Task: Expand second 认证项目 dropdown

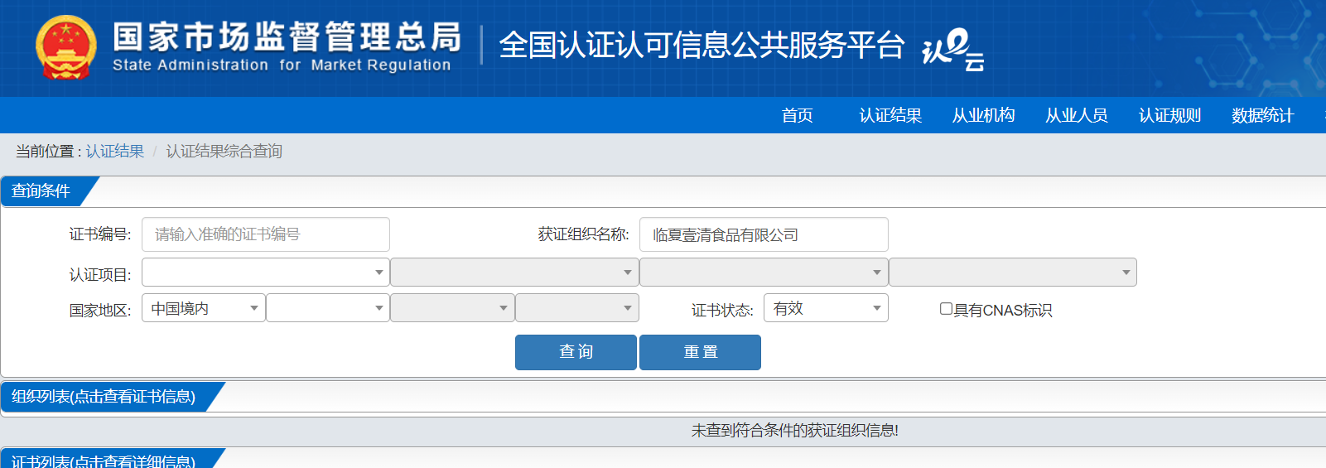Action: pyautogui.click(x=514, y=272)
